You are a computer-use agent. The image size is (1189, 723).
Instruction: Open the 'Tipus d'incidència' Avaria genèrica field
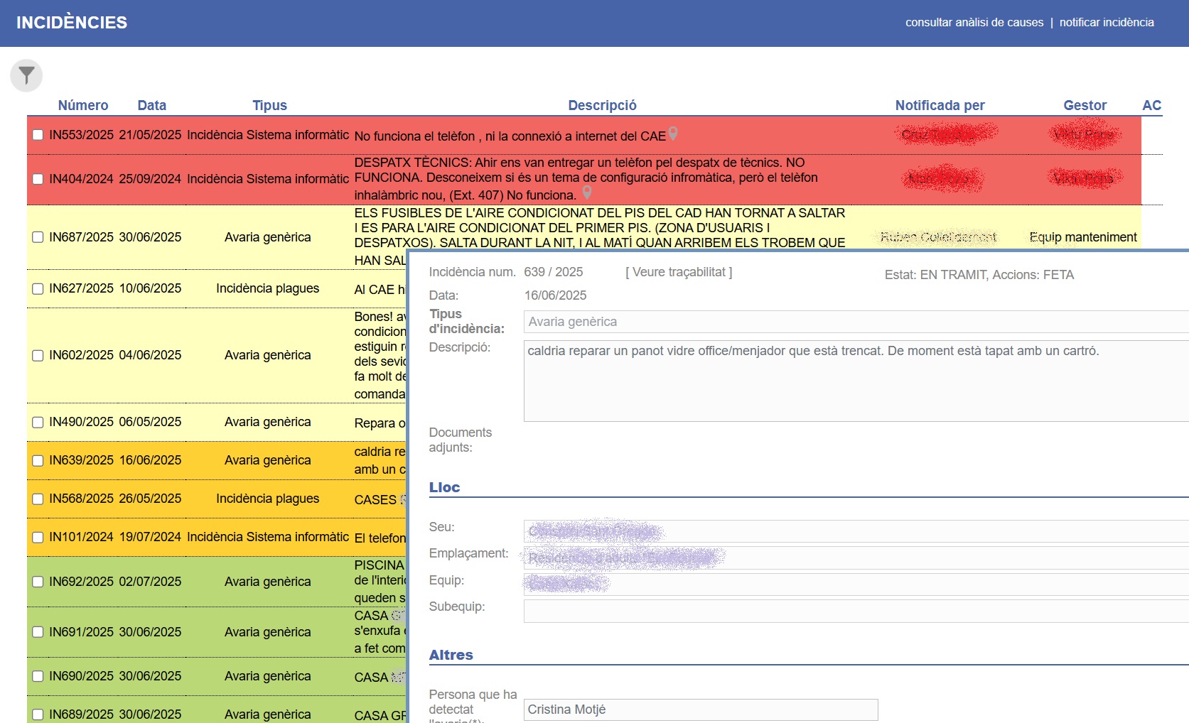click(x=856, y=322)
